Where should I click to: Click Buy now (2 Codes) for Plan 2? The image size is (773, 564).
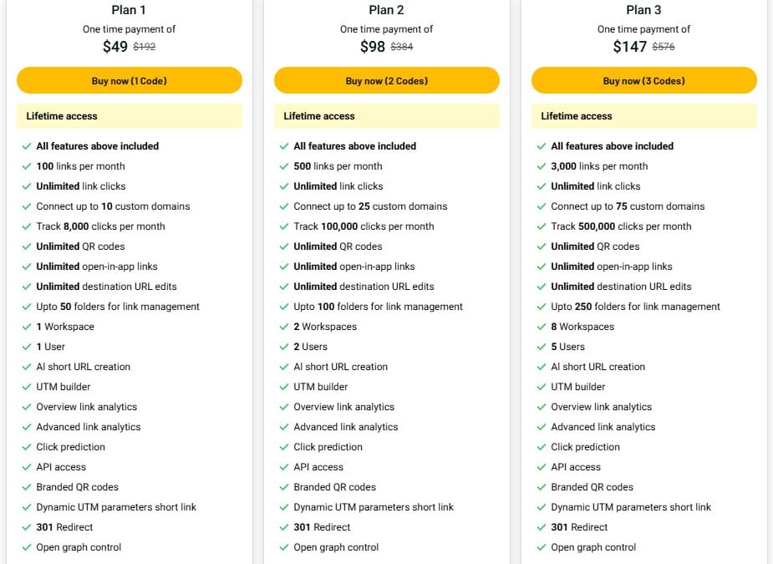tap(386, 80)
